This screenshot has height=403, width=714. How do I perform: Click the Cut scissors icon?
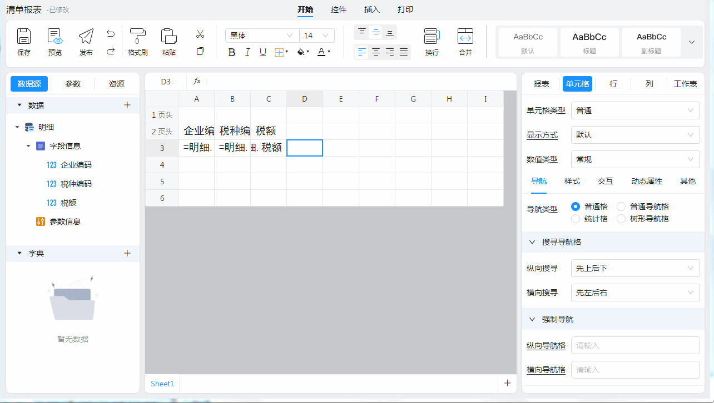coord(200,34)
